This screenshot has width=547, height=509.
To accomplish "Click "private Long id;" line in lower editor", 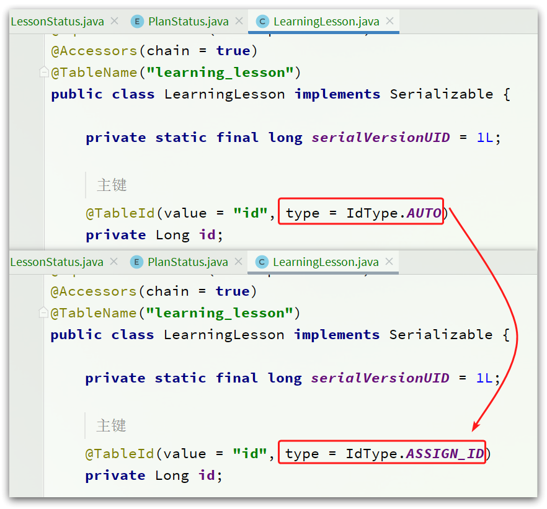I will coord(154,476).
